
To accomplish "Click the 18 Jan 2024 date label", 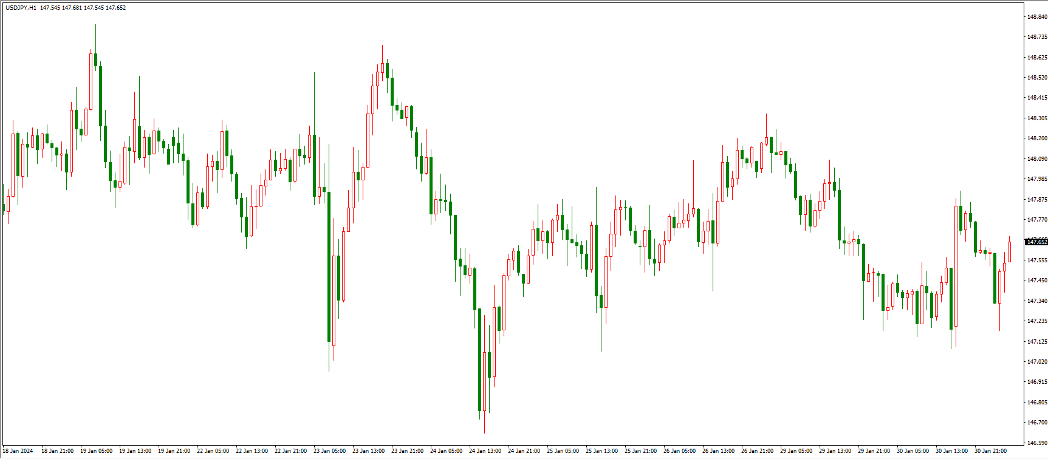I will pyautogui.click(x=18, y=451).
